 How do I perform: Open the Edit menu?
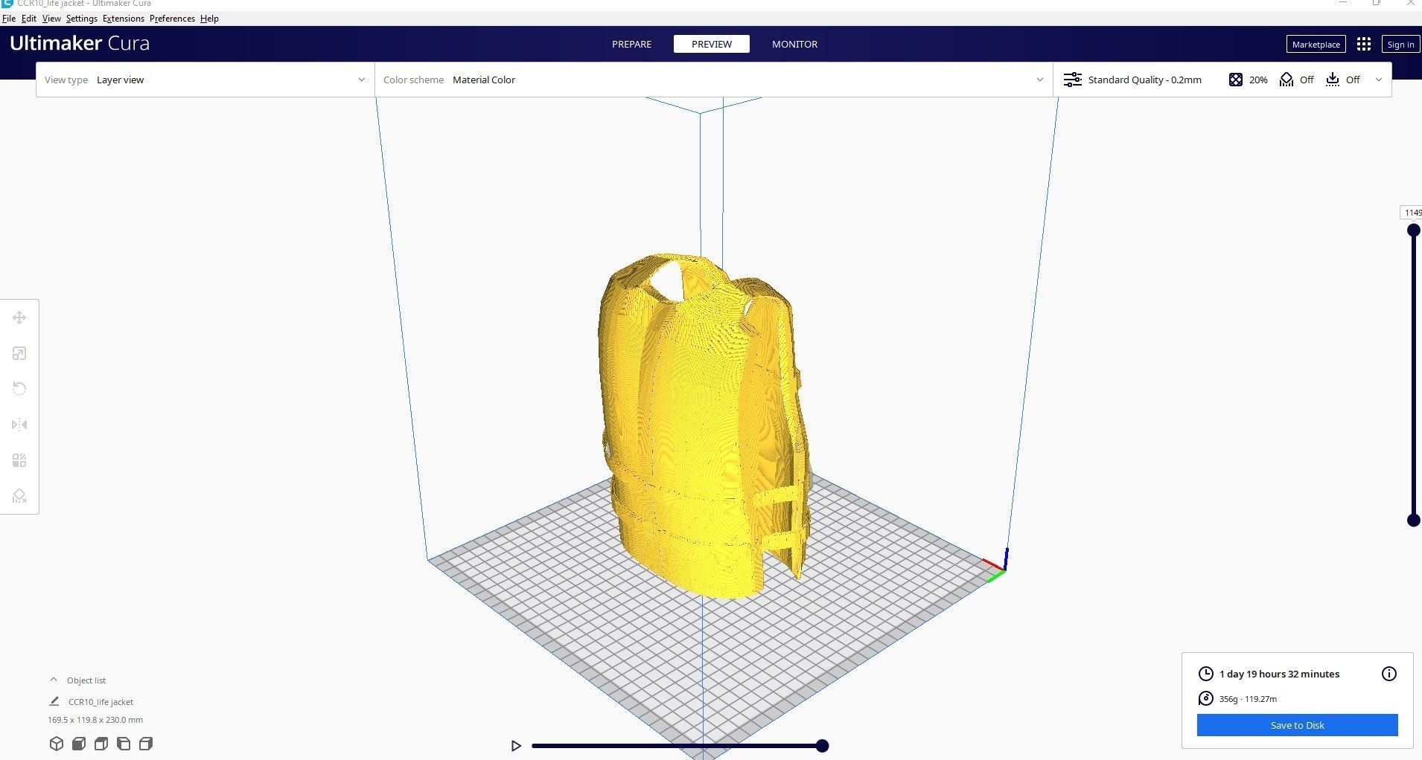tap(28, 19)
